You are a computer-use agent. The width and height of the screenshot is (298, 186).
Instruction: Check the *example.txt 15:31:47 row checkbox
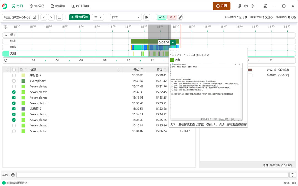[14, 87]
